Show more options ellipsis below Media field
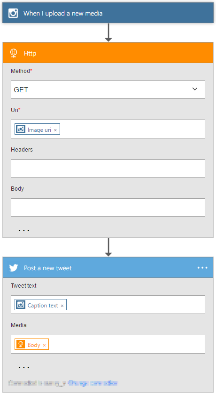 click(24, 367)
